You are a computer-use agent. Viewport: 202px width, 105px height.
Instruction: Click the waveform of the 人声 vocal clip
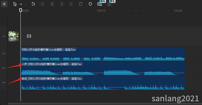pos(103,72)
